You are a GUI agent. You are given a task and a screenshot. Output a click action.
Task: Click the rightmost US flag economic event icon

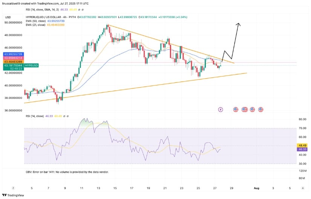260,109
